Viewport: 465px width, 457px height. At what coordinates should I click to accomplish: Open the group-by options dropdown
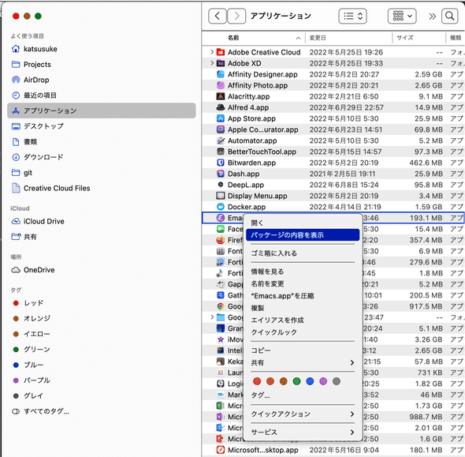click(402, 16)
